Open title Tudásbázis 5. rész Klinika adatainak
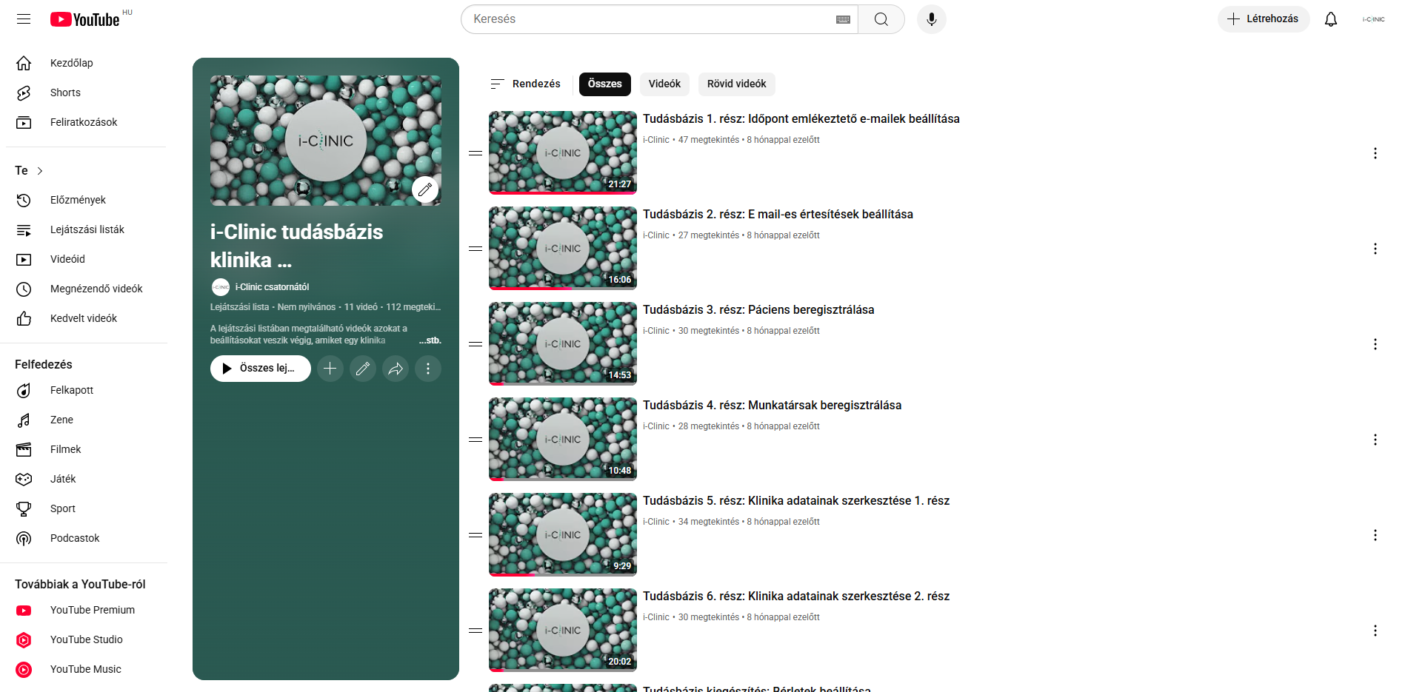1408x692 pixels. coord(796,501)
